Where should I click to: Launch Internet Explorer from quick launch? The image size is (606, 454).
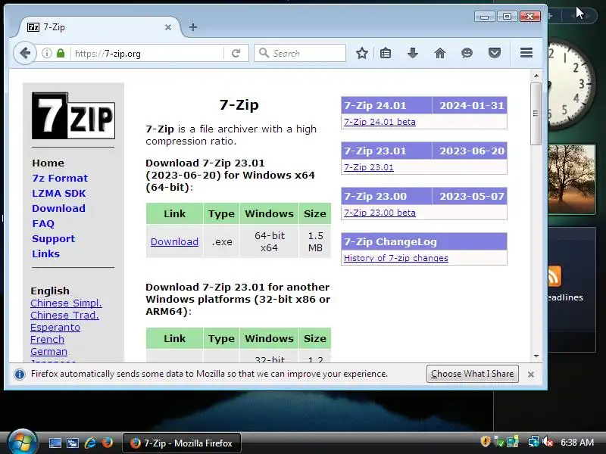click(x=90, y=443)
